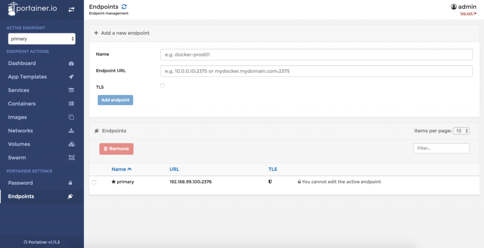
Task: Click the Add endpoint button
Action: pyautogui.click(x=115, y=100)
